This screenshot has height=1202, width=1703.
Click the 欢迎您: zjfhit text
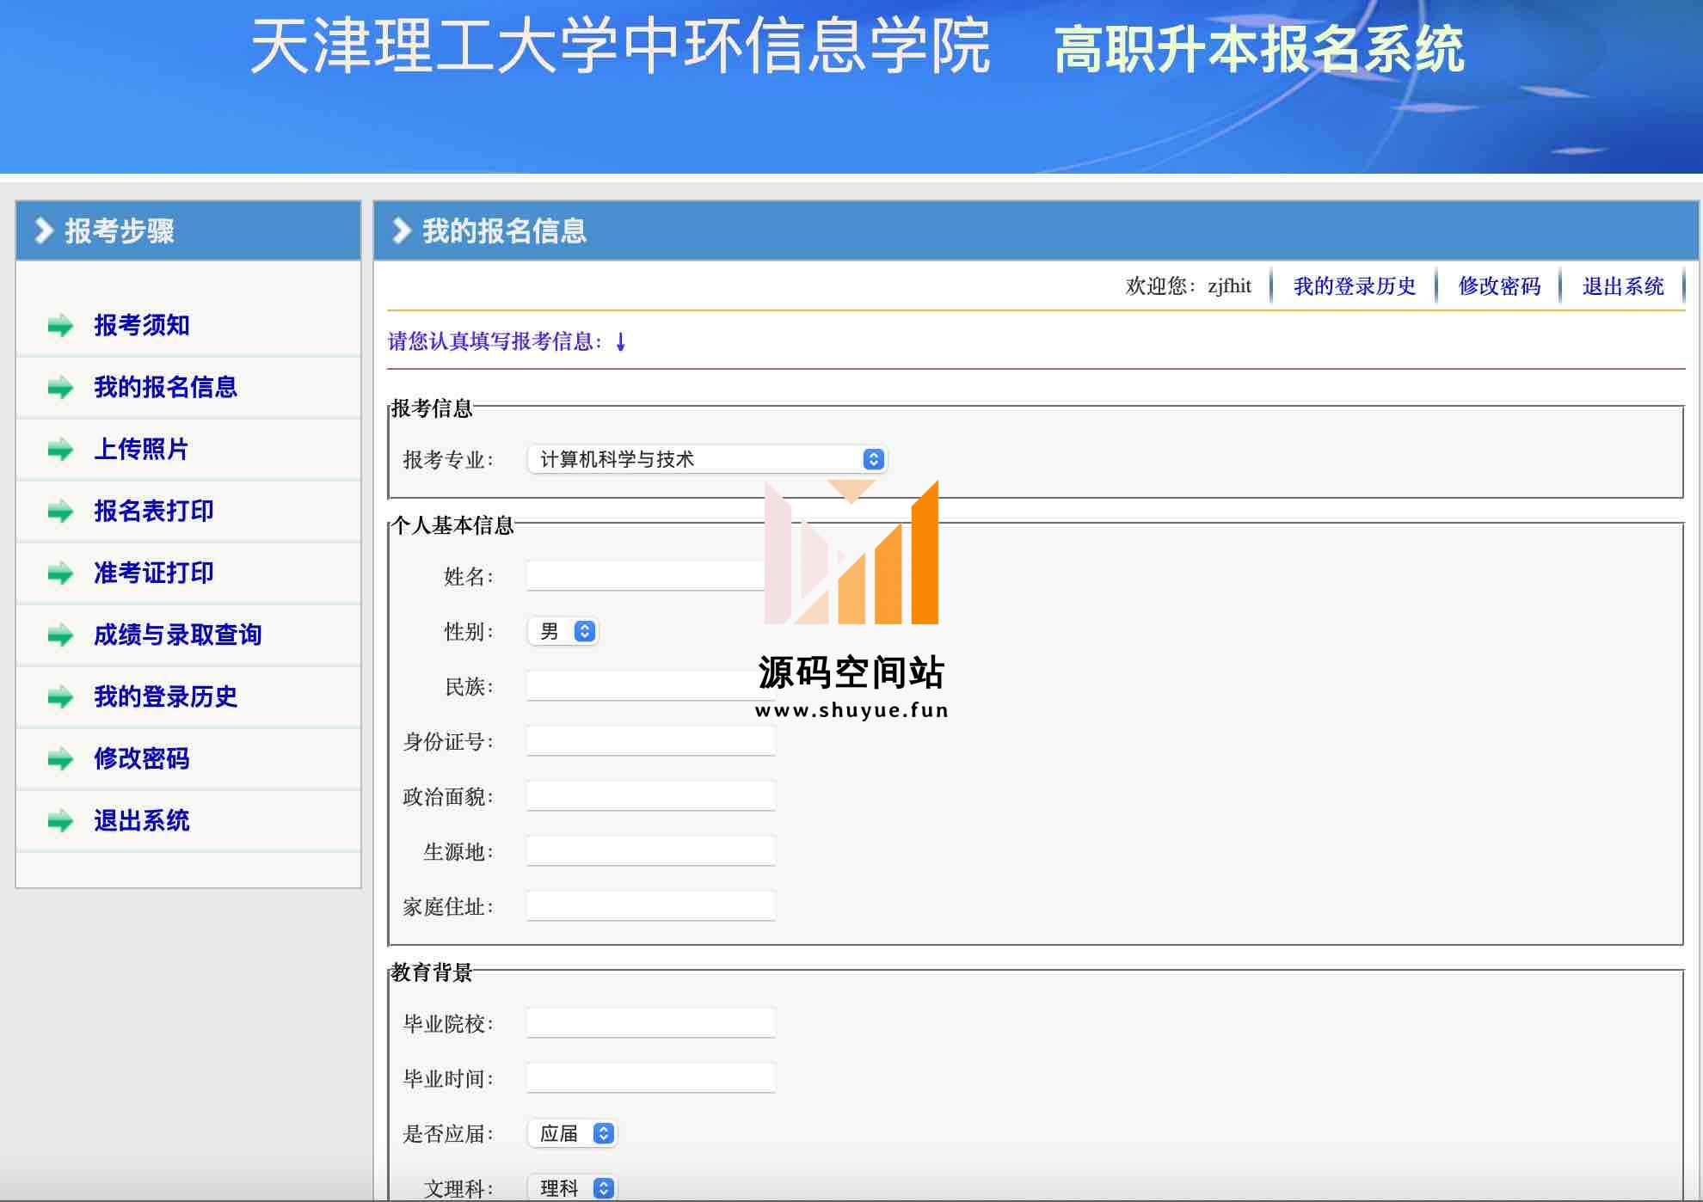click(x=1189, y=286)
